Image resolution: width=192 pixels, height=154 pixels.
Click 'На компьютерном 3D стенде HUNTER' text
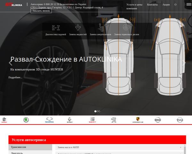[37, 70]
